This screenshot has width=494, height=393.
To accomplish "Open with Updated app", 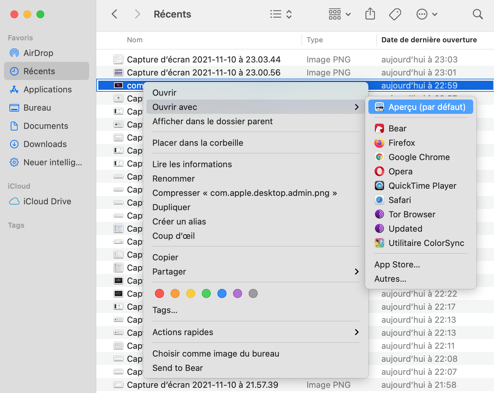I will (421, 229).
